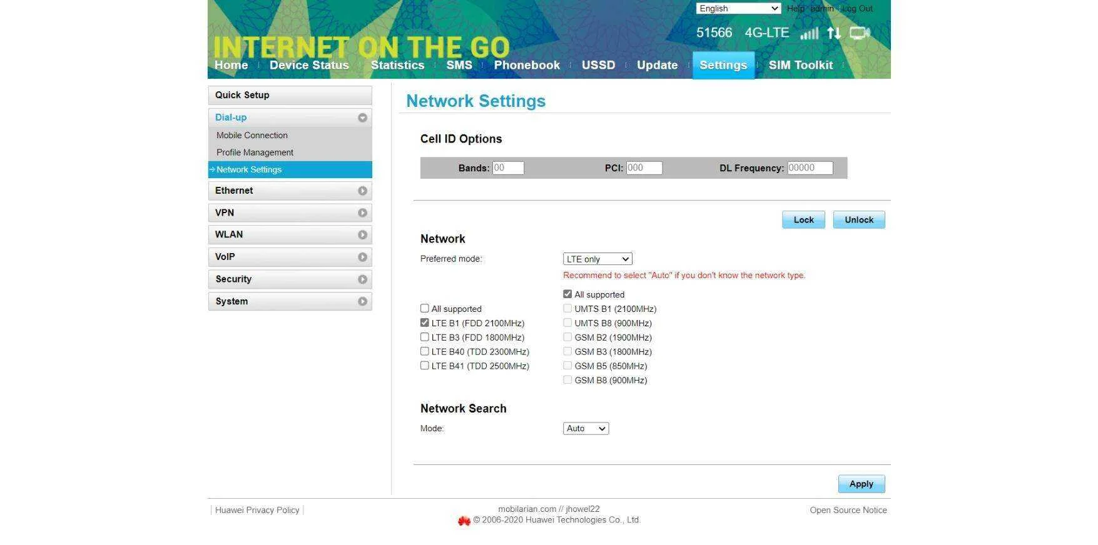The width and height of the screenshot is (1098, 545).
Task: Collapse Dial-up section arrow icon
Action: (362, 117)
